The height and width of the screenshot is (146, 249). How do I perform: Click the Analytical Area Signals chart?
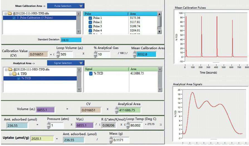[210, 114]
